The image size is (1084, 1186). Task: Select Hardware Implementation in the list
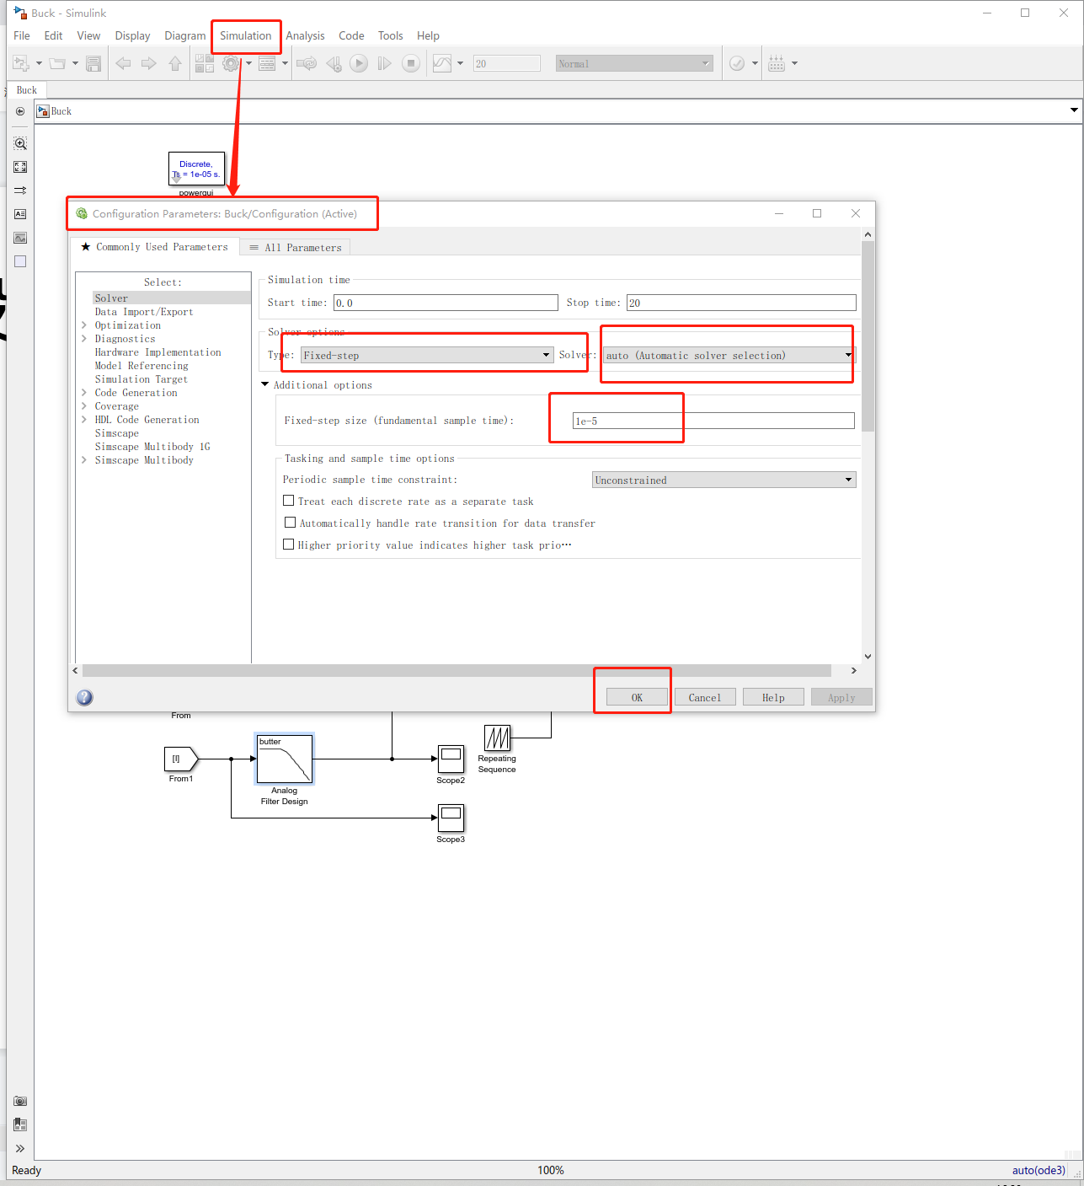pos(158,352)
